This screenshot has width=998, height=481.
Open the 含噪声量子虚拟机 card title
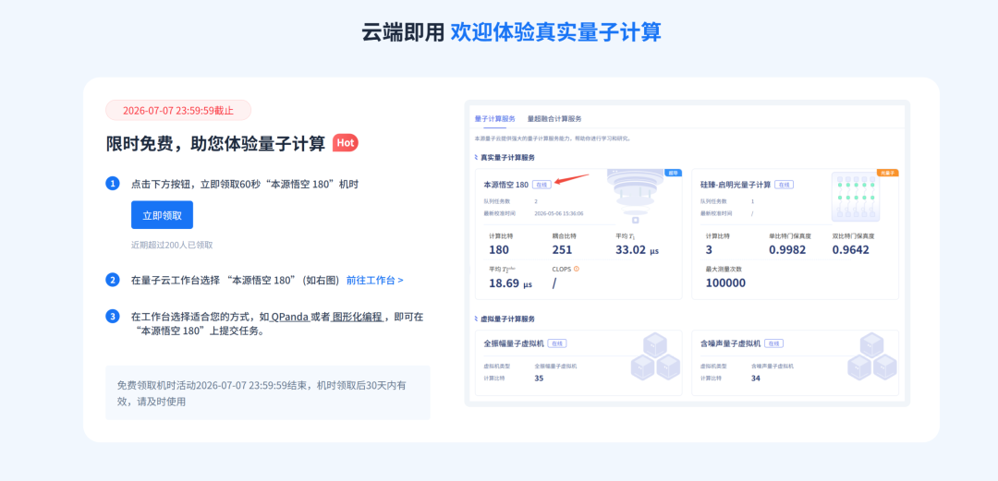(730, 343)
